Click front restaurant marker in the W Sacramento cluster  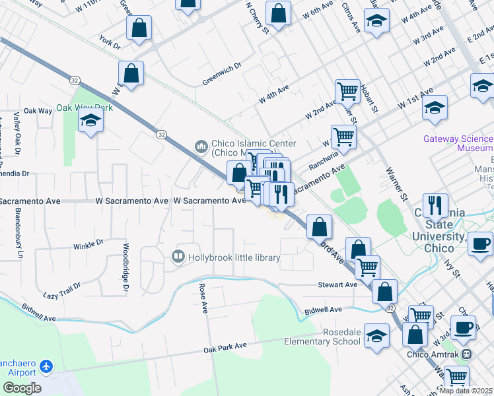(281, 195)
